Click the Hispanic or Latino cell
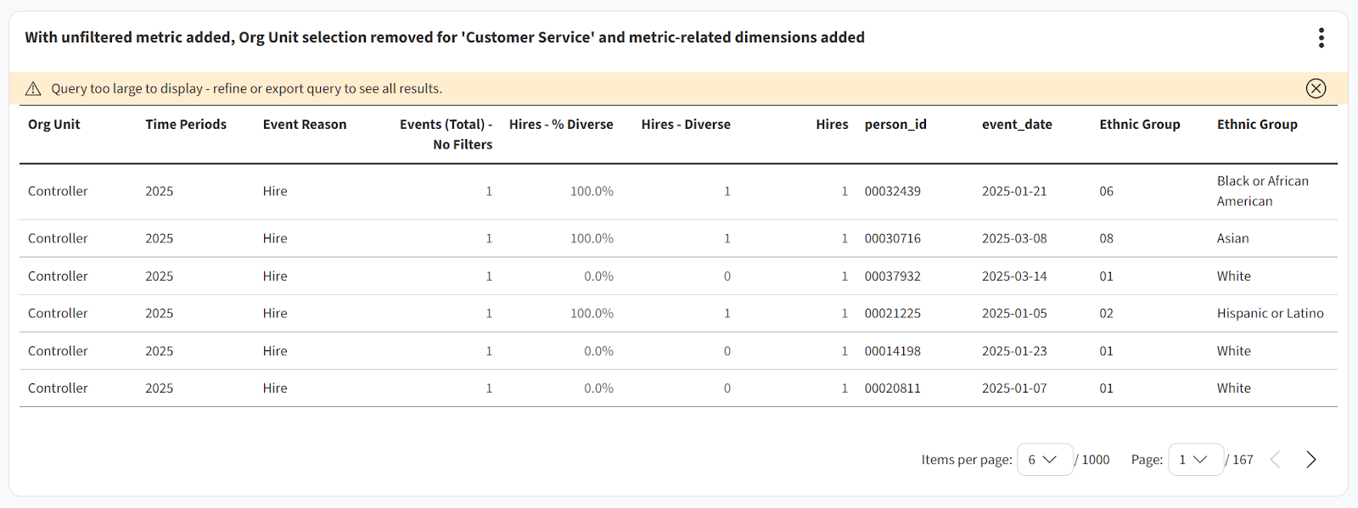The height and width of the screenshot is (508, 1358). point(1270,314)
